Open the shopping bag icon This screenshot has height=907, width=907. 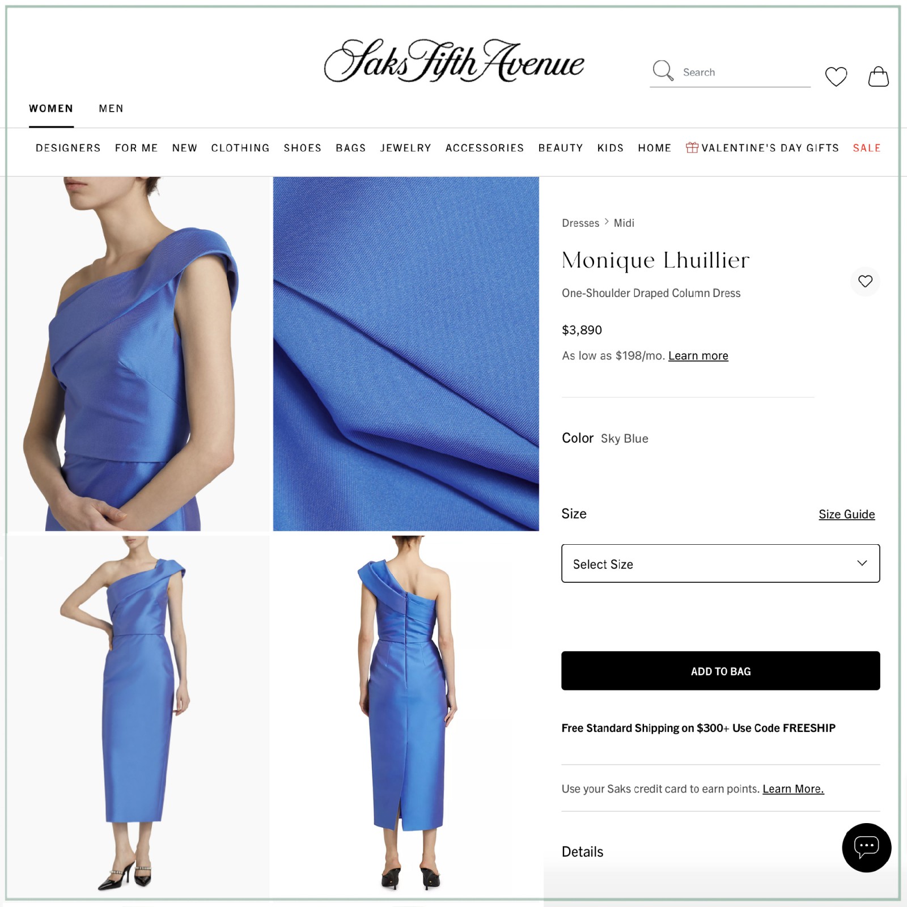click(x=878, y=77)
